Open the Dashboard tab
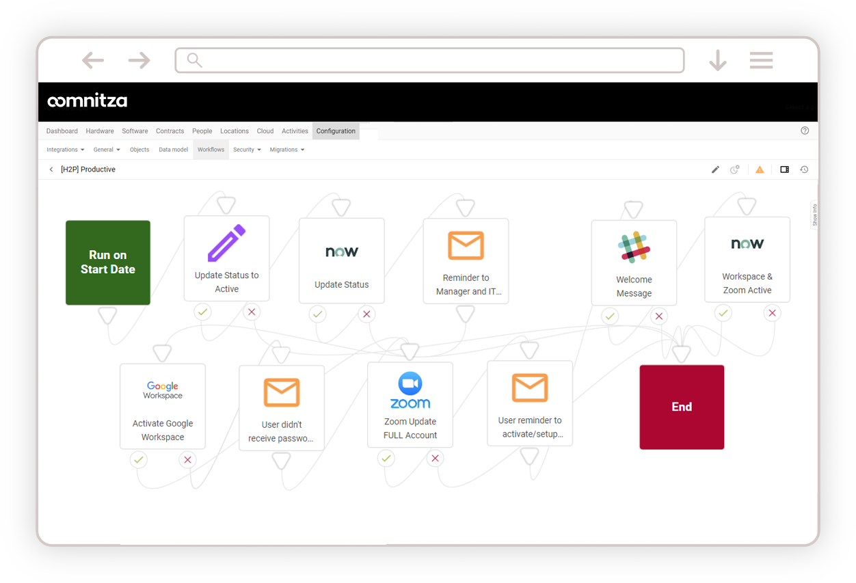Image resolution: width=856 pixels, height=583 pixels. (x=62, y=131)
